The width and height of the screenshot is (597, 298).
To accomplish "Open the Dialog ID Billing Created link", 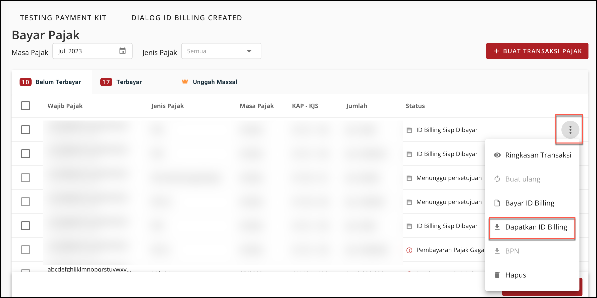I will coord(187,18).
